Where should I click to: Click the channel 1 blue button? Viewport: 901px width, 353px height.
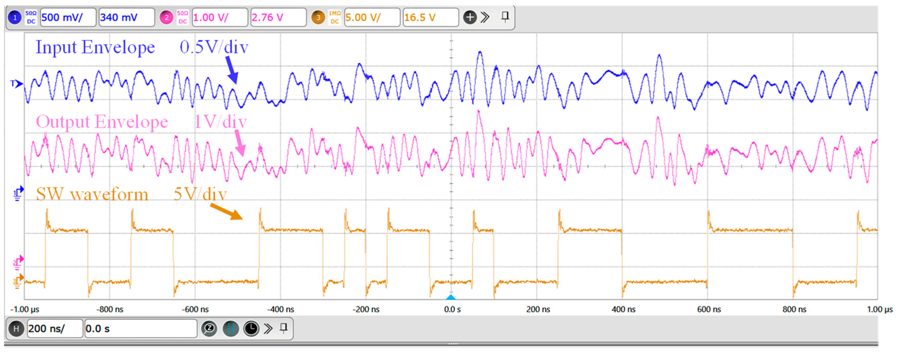pyautogui.click(x=15, y=18)
